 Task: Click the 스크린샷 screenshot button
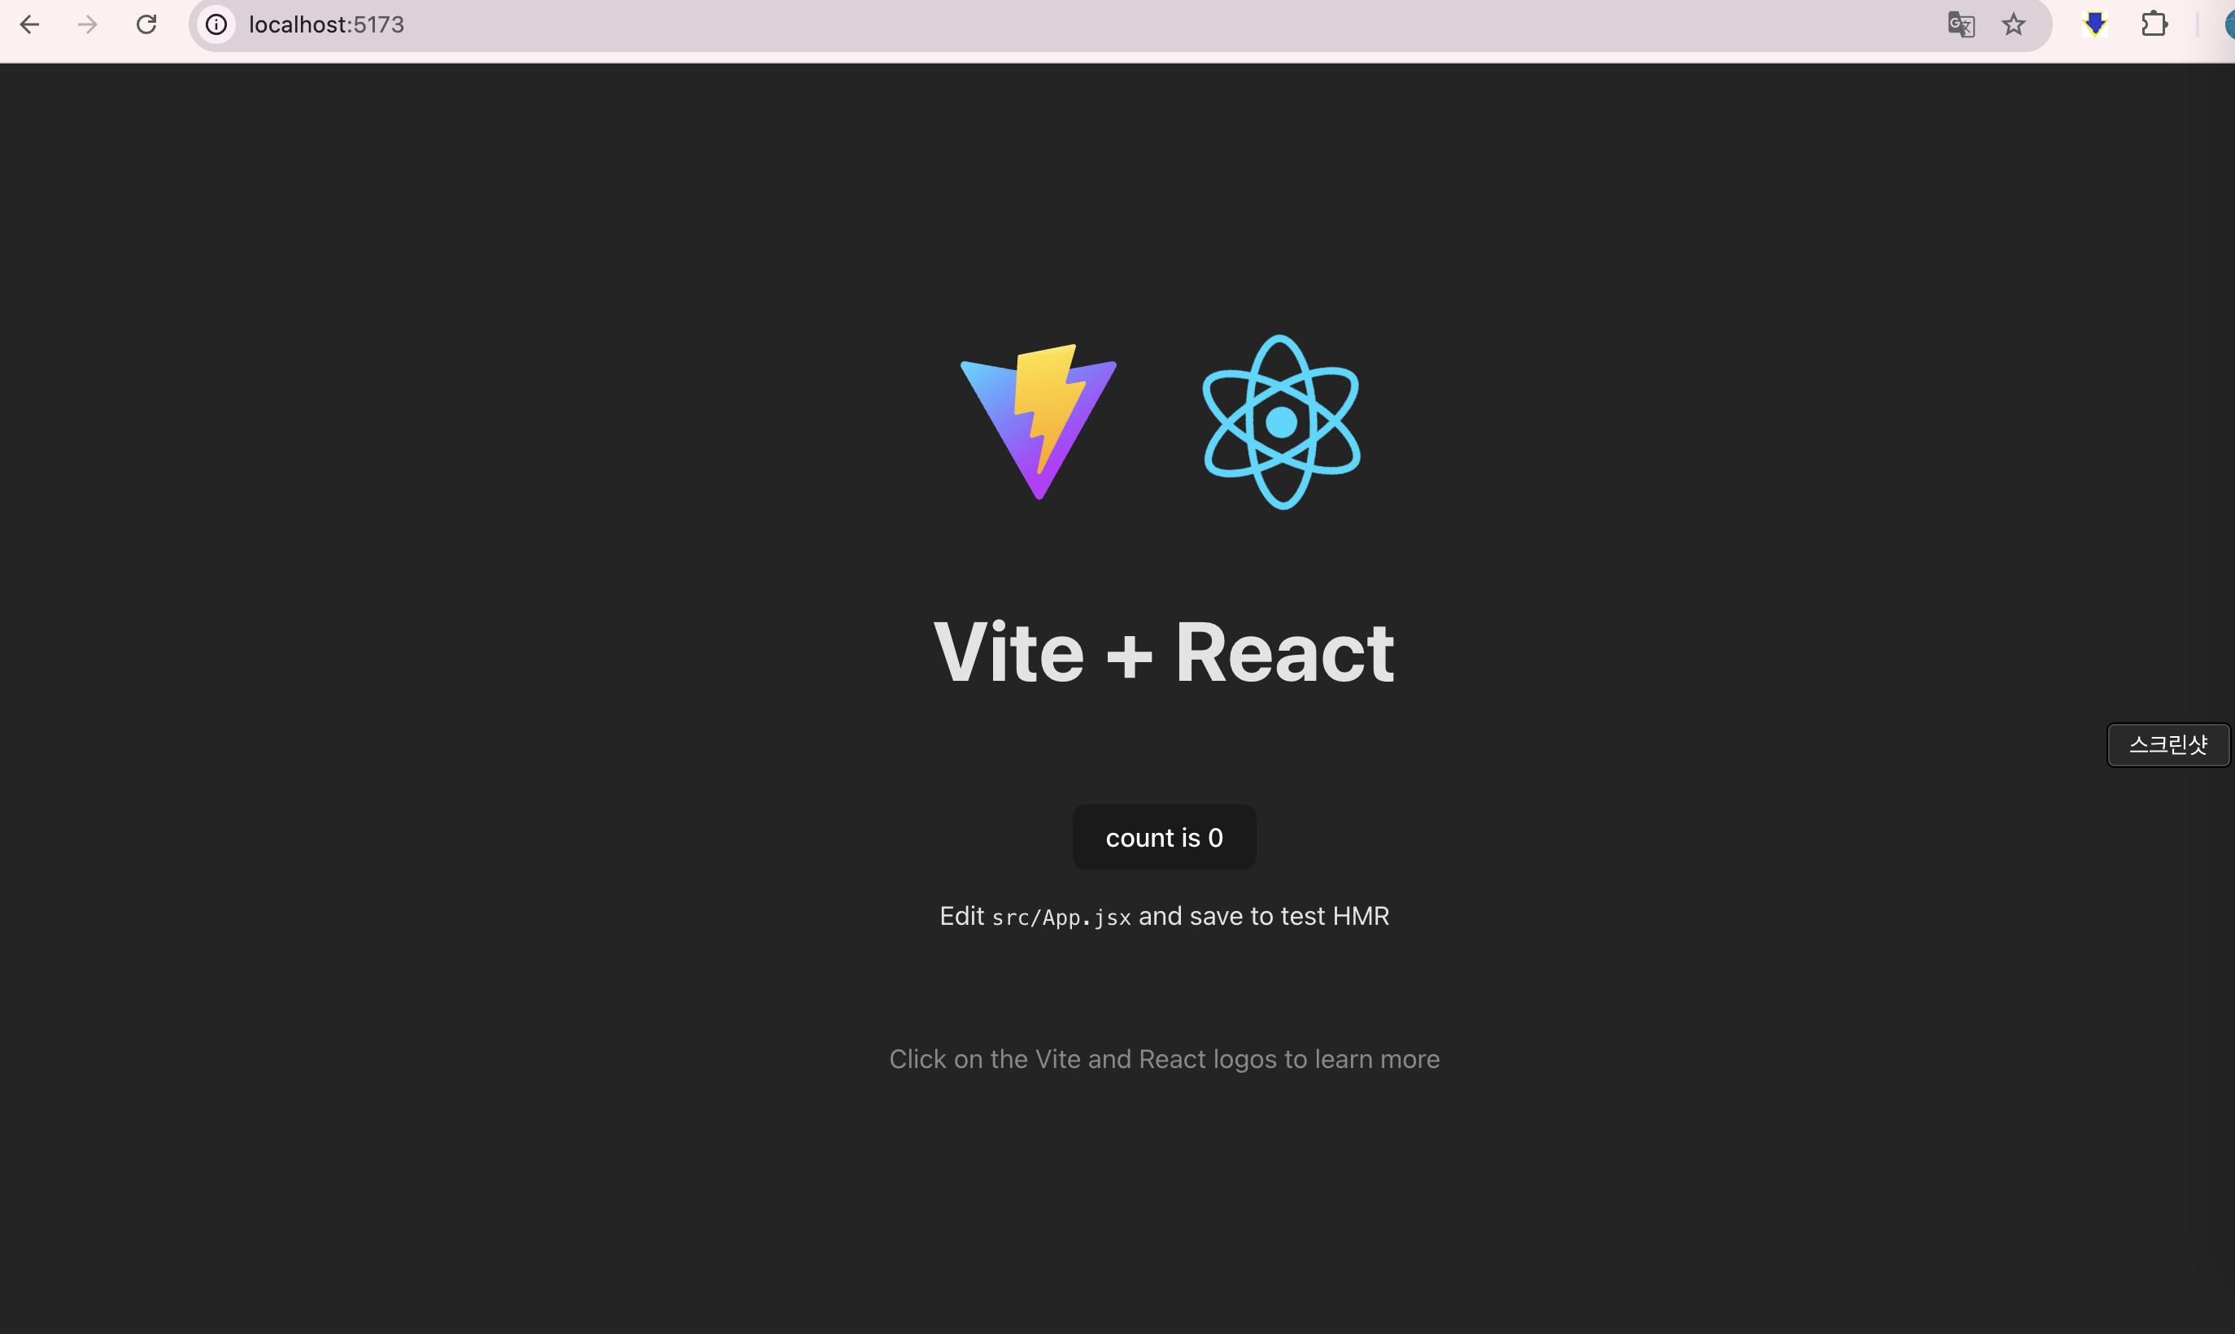2167,744
